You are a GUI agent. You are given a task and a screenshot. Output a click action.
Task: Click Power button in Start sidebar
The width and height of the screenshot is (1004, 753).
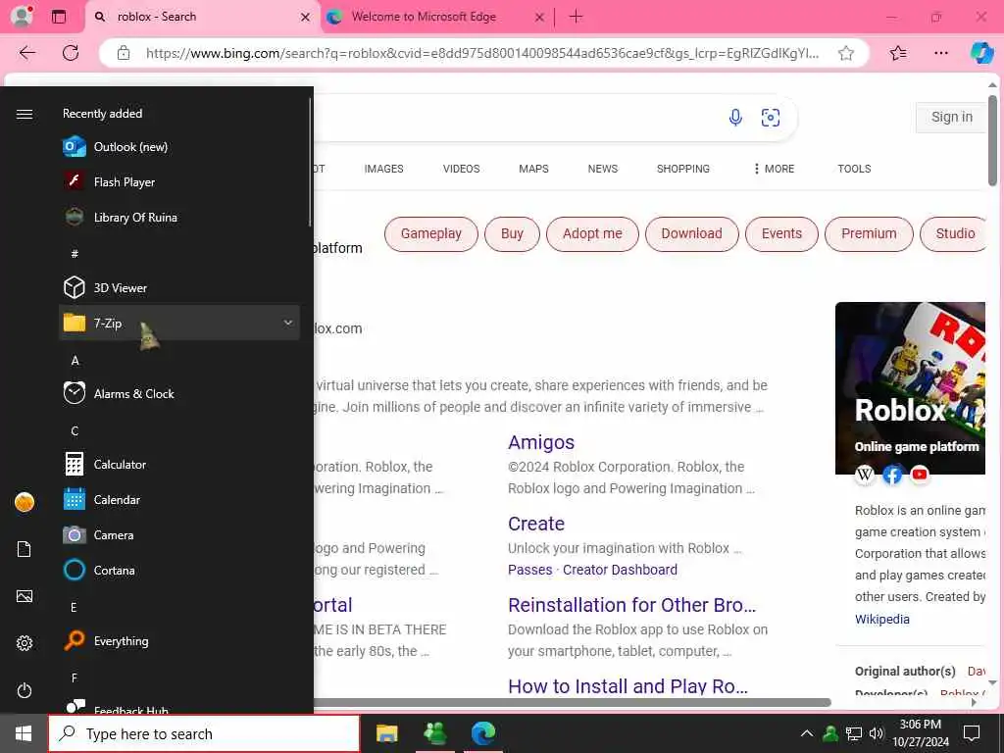coord(25,690)
